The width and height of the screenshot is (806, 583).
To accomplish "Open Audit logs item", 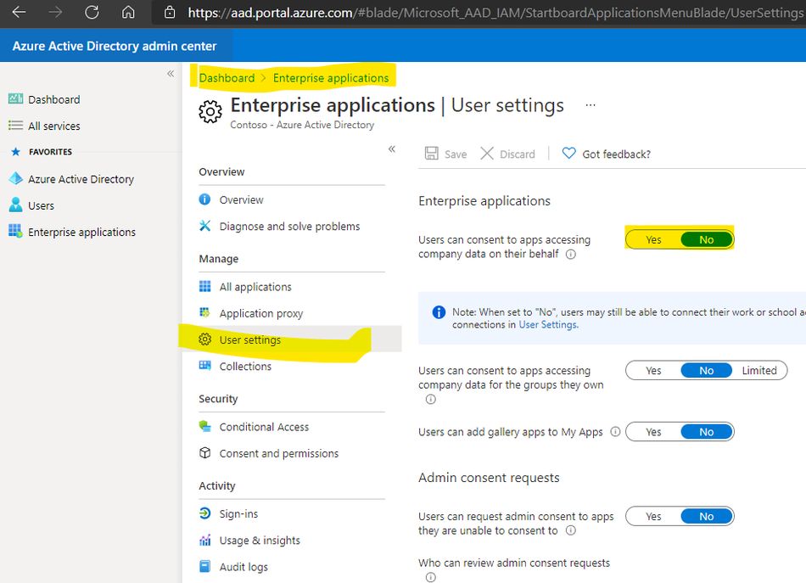I will tap(243, 567).
